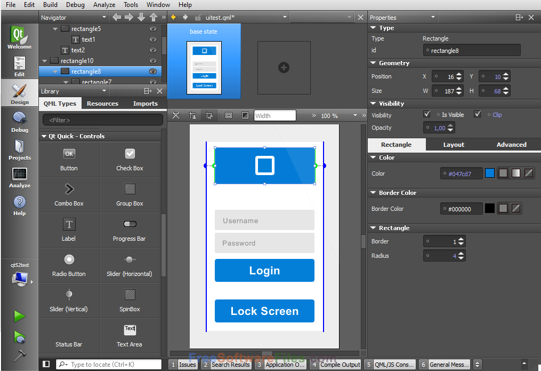Switch to the Layout tab in Properties

[x=454, y=144]
